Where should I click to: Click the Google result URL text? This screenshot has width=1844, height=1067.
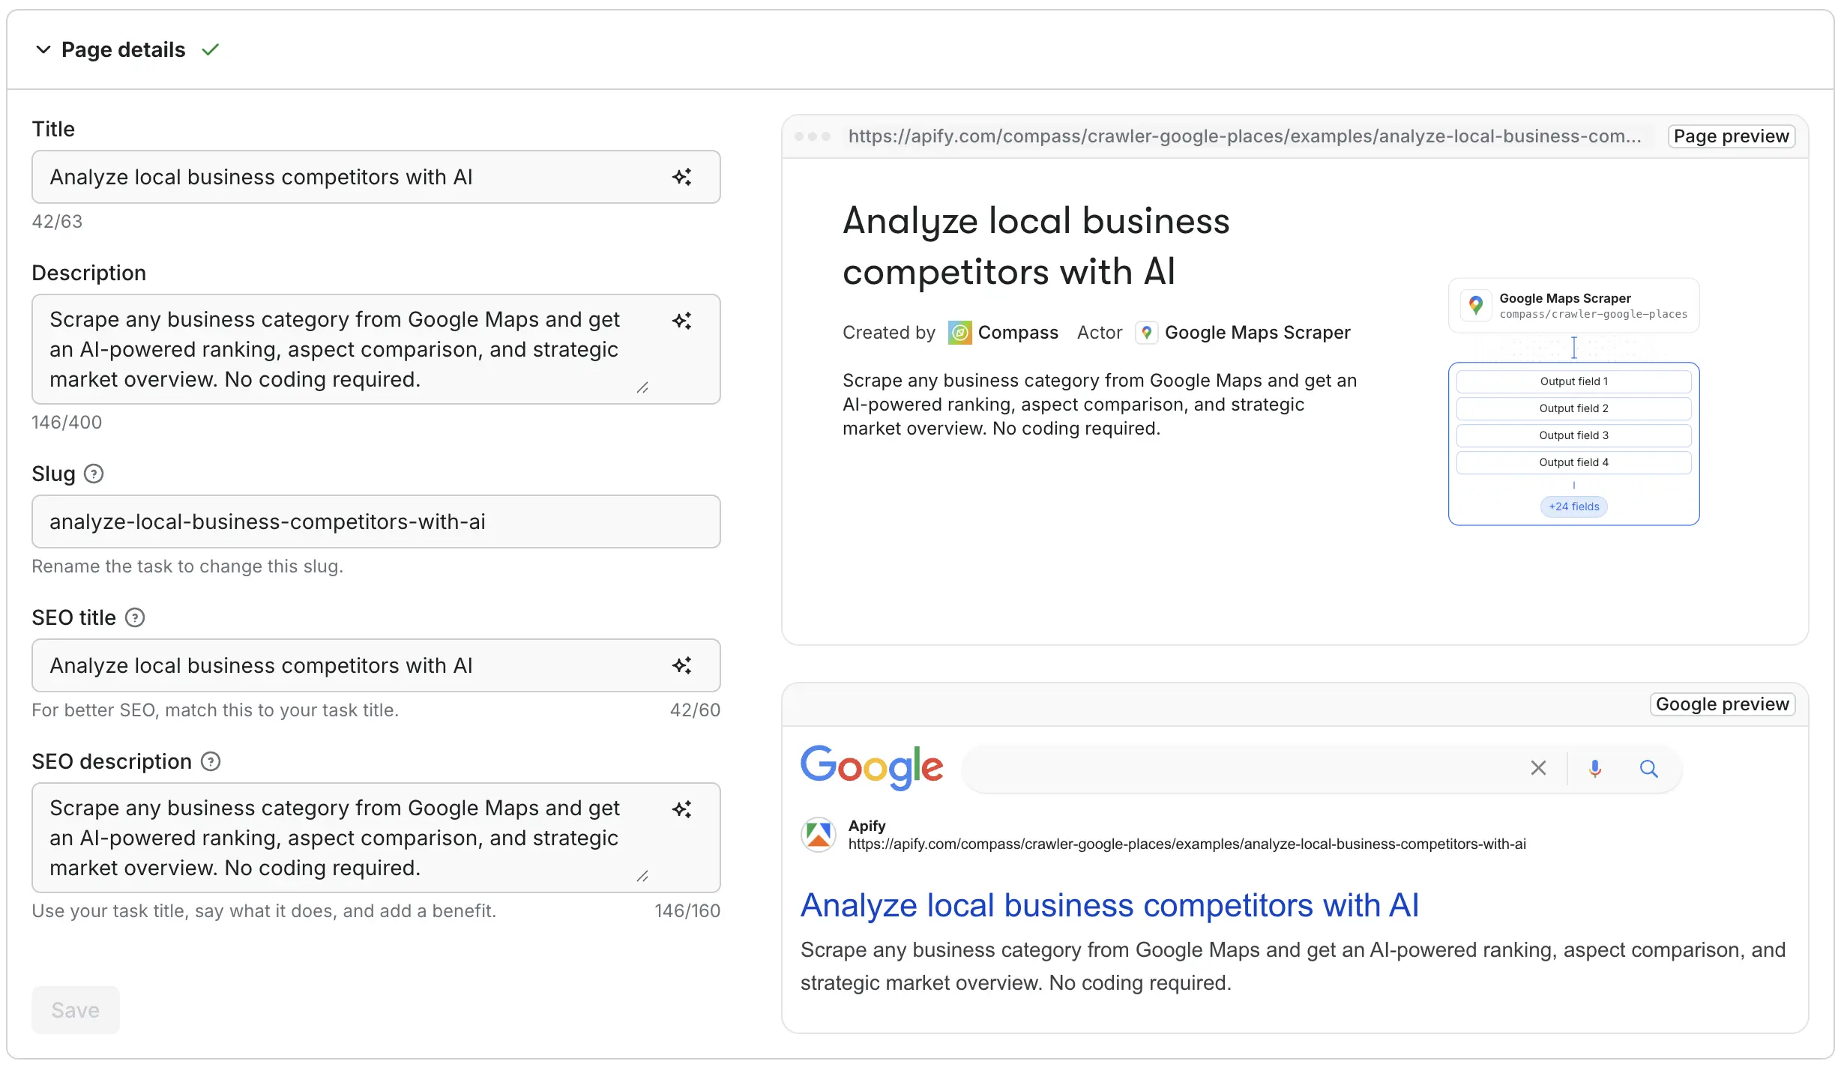(x=1187, y=844)
